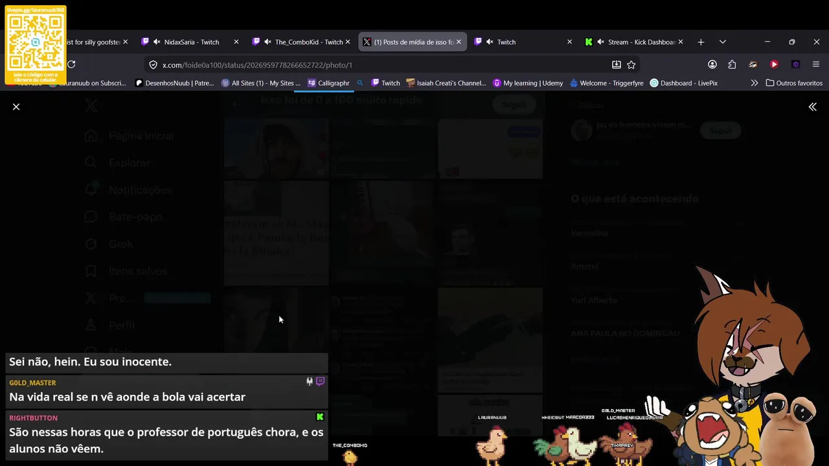
Task: Open Welcome - Triggerfyre bookmark
Action: pos(607,83)
